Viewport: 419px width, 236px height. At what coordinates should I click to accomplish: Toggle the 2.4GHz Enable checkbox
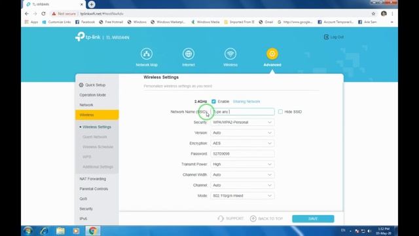click(x=213, y=102)
